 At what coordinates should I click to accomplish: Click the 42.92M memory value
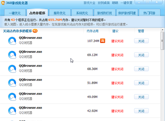(x=92, y=111)
